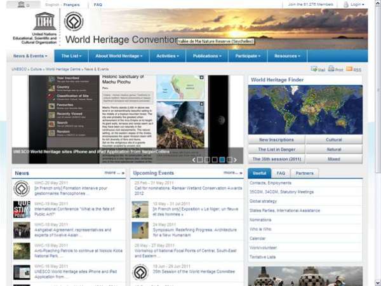Open Le Niger exposition event thumbnail

click(140, 209)
